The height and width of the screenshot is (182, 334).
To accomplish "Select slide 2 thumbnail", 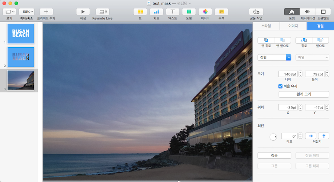I will pos(21,57).
